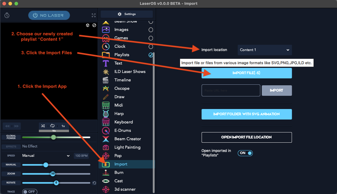Open the Harp app icon
This screenshot has width=337, height=194.
click(106, 114)
